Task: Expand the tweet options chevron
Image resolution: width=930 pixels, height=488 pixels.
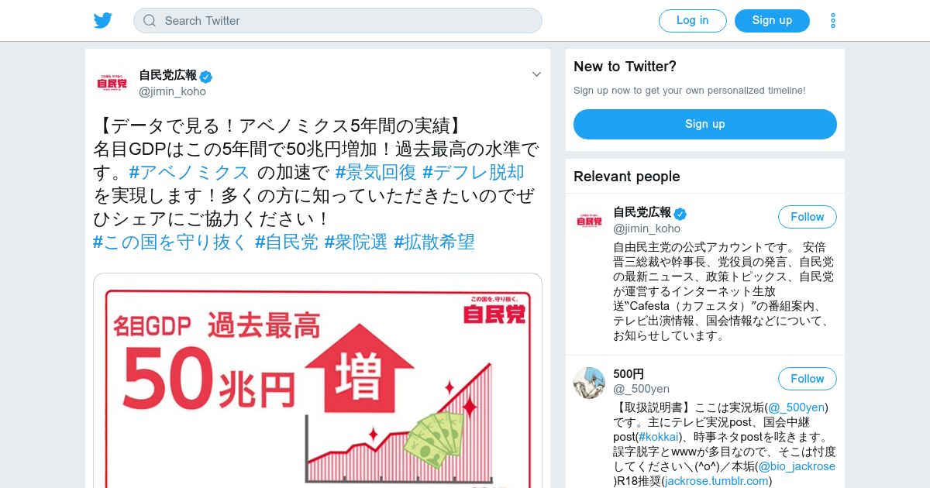Action: 536,74
